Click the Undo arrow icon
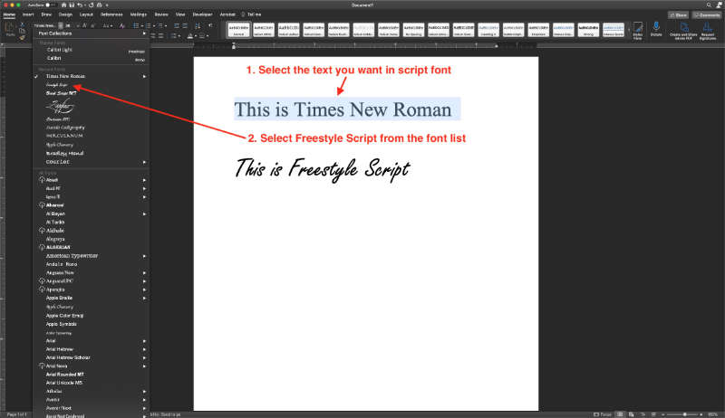Screen dimensions: 725x418 point(80,5)
